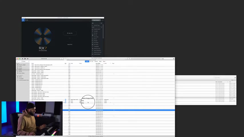Switch to the For You tab in iTunes
This screenshot has height=137, width=244.
pos(91,61)
